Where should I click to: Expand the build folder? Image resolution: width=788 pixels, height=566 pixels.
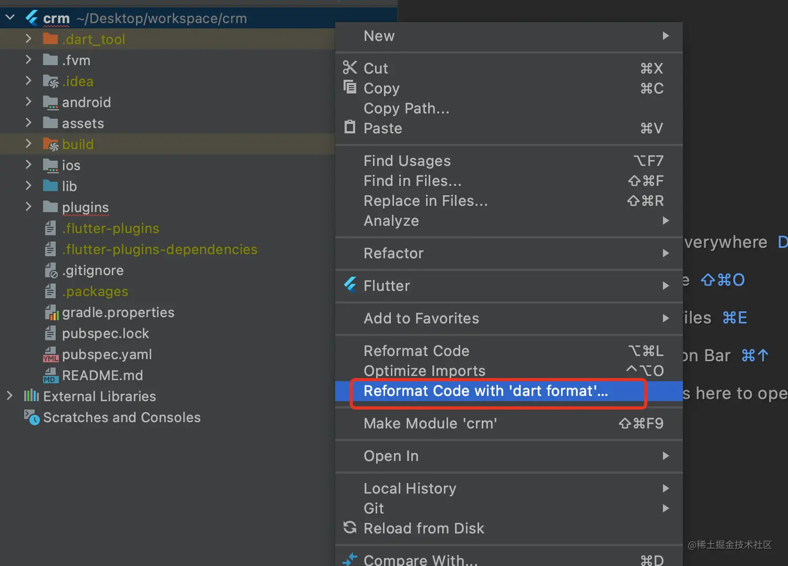pyautogui.click(x=28, y=144)
